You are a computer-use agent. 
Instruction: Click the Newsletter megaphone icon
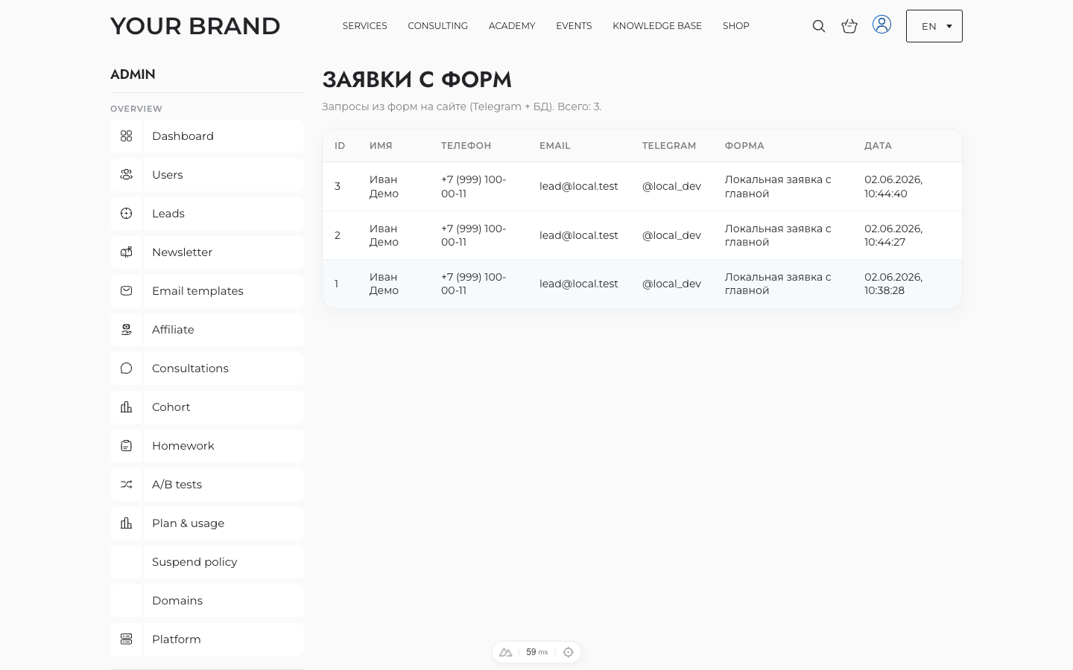(126, 252)
